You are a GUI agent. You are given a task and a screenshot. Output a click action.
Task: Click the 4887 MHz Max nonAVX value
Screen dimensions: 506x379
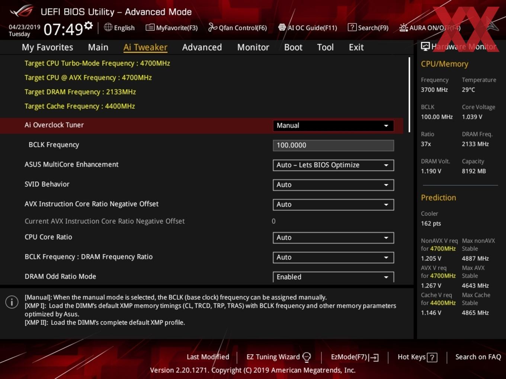click(475, 258)
